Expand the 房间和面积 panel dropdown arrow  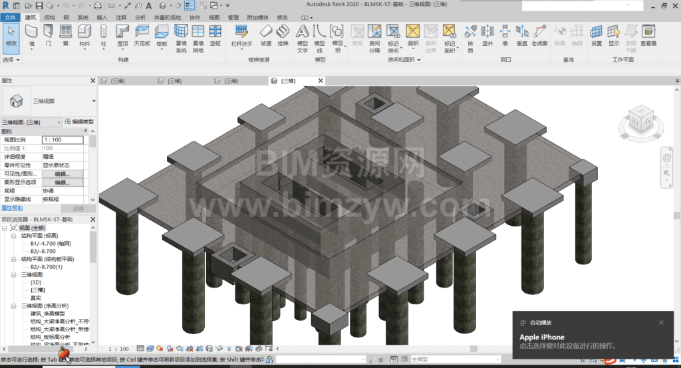(x=419, y=60)
